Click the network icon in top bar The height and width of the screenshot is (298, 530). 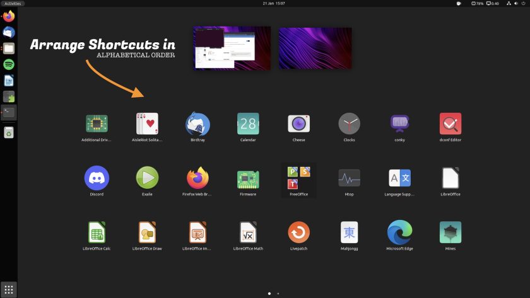point(509,3)
